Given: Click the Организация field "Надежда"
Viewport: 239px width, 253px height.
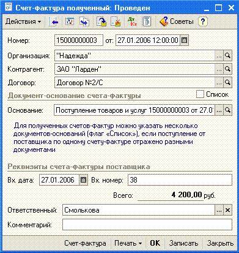Looking at the screenshot, I should point(134,56).
